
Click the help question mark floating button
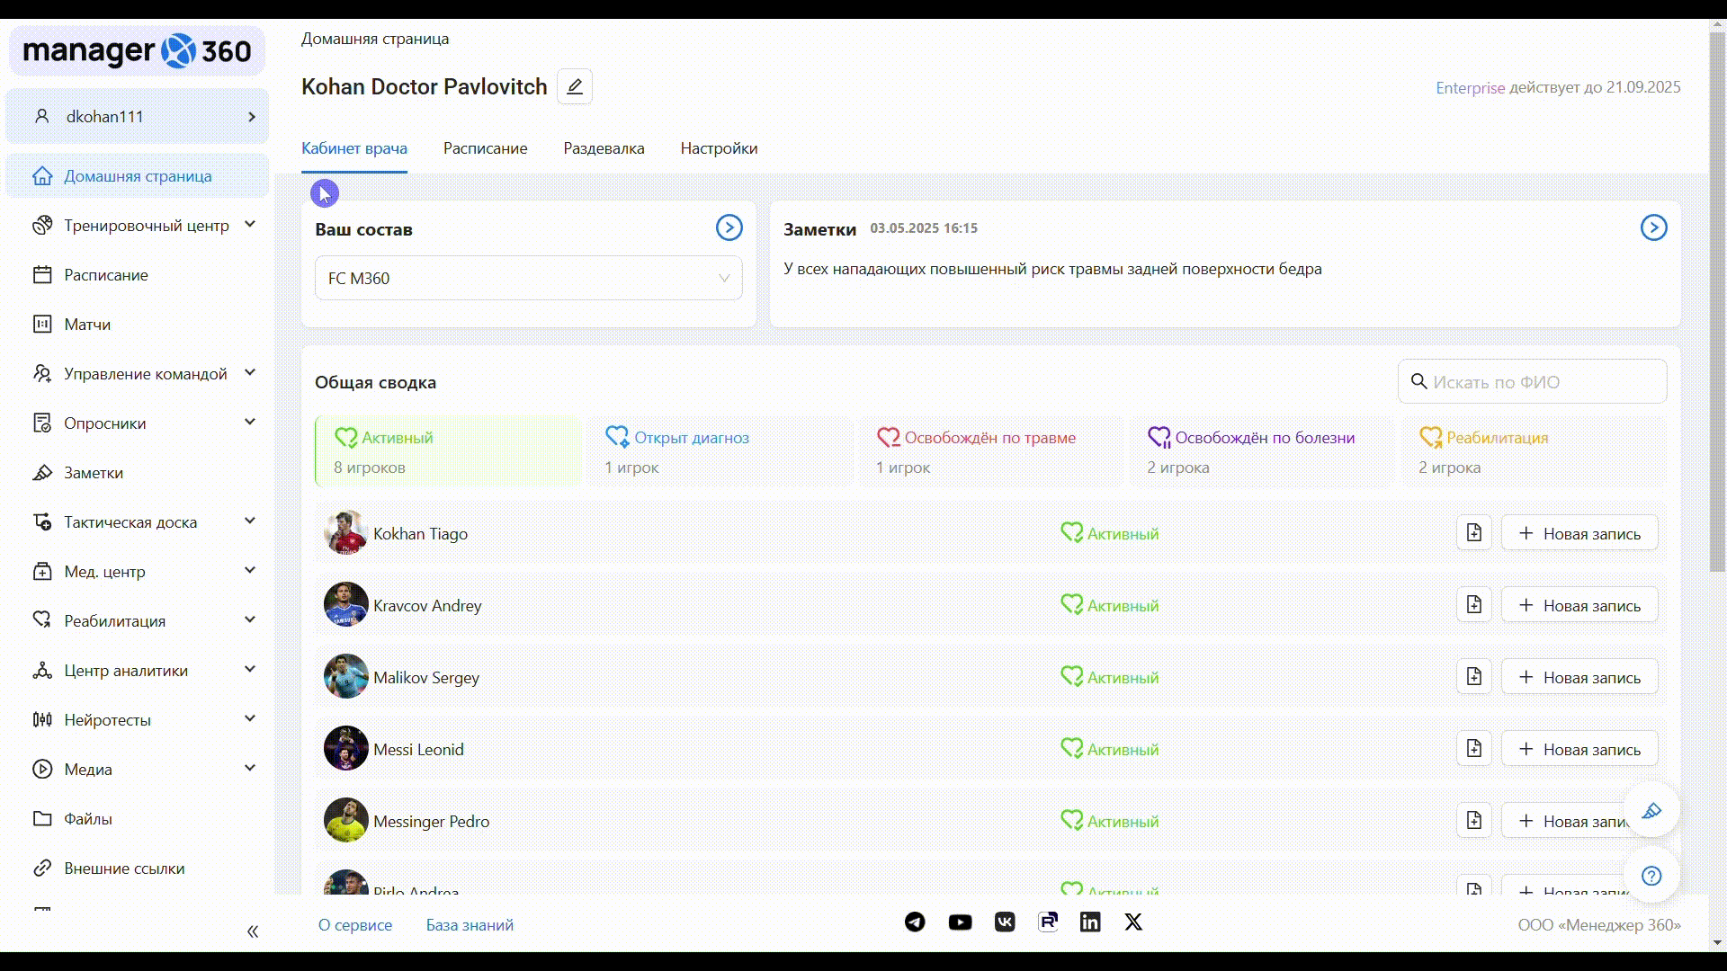click(x=1651, y=876)
